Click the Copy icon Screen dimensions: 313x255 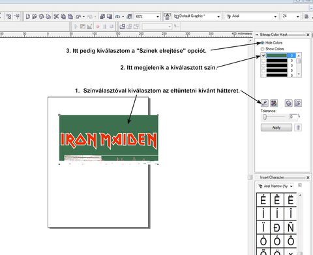[x=63, y=16]
